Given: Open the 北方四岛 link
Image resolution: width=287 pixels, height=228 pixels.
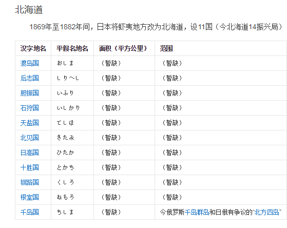Looking at the screenshot, I should pos(266,212).
